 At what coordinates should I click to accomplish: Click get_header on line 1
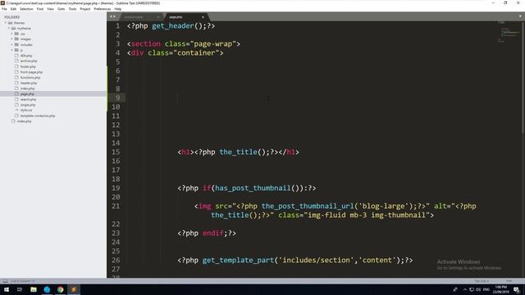tap(173, 25)
